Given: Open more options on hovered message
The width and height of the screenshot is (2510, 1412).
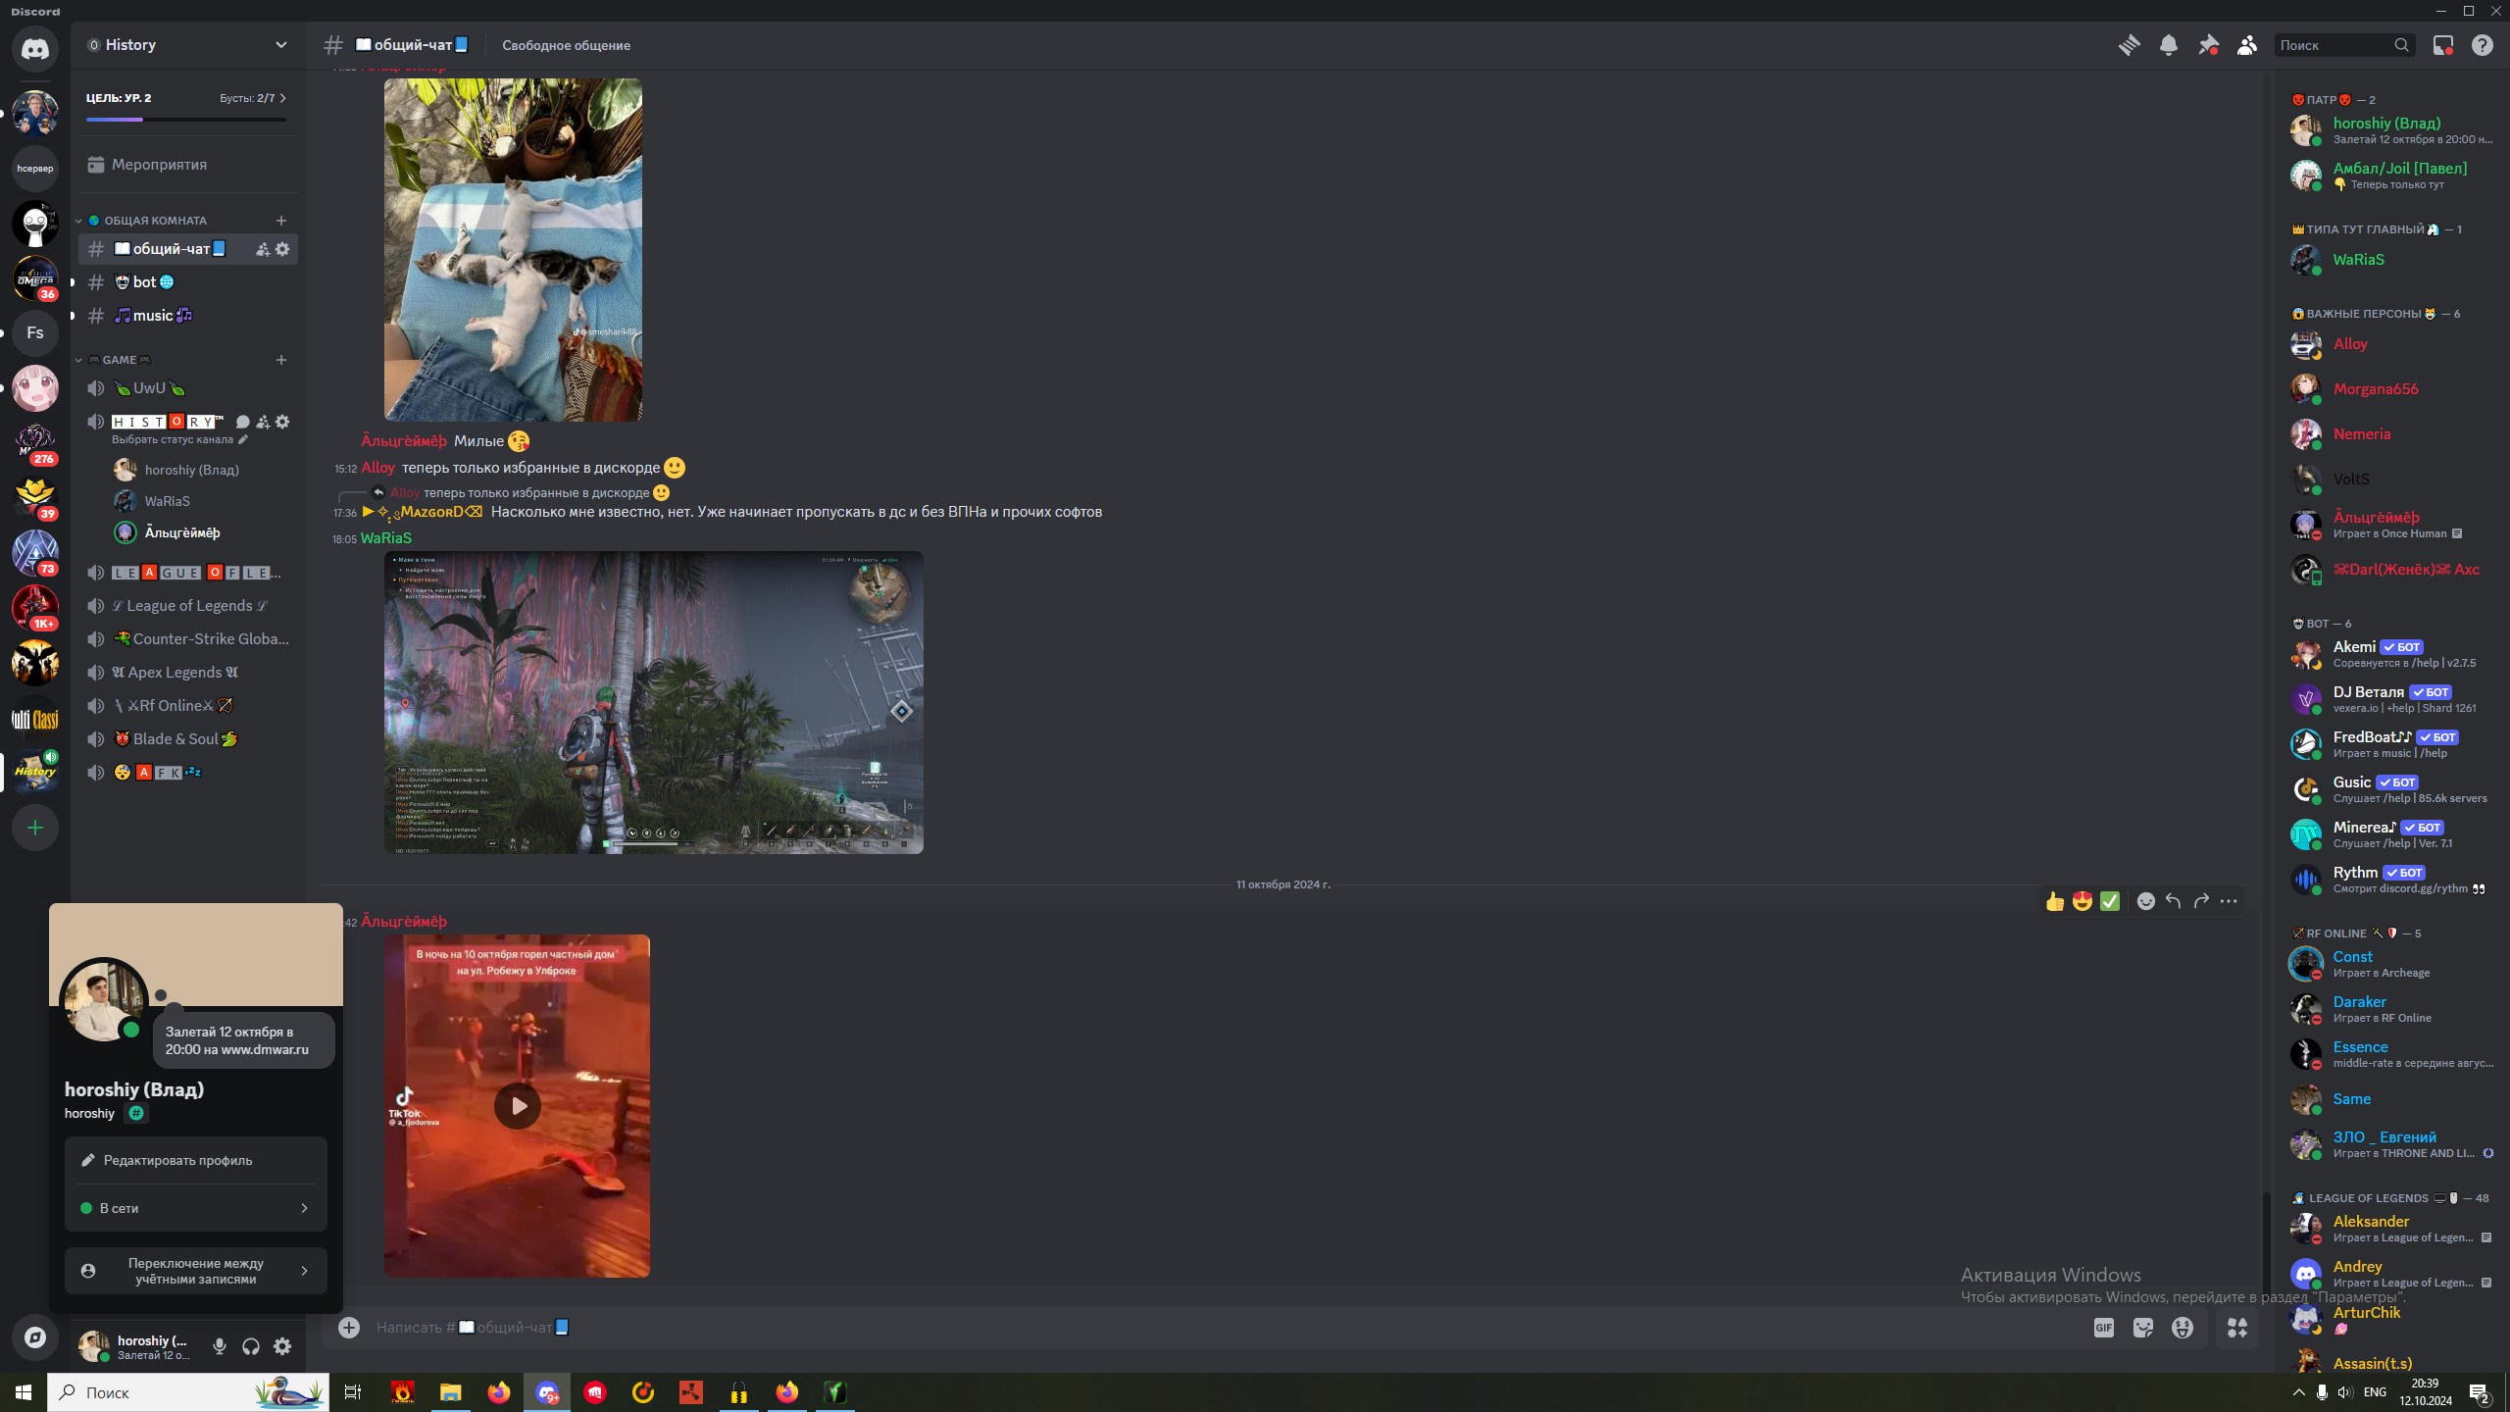Looking at the screenshot, I should pyautogui.click(x=2229, y=901).
